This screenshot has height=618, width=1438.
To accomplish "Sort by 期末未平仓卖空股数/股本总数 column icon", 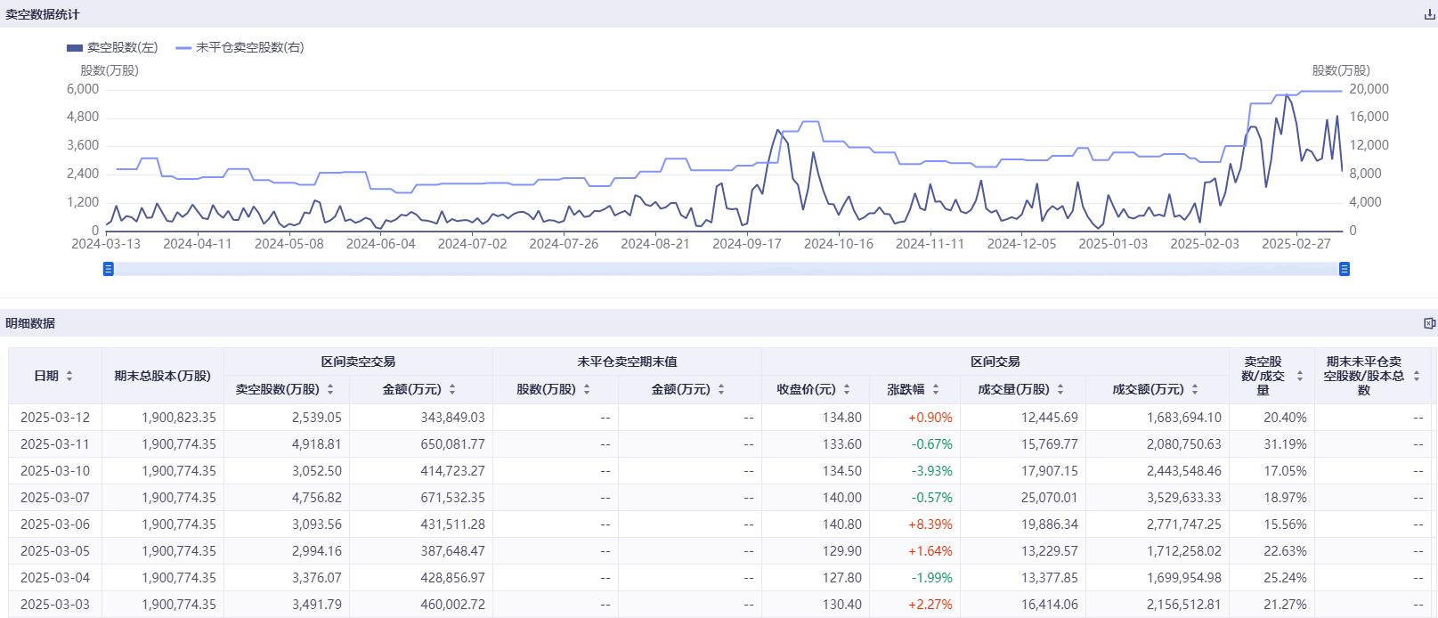I will point(1417,376).
